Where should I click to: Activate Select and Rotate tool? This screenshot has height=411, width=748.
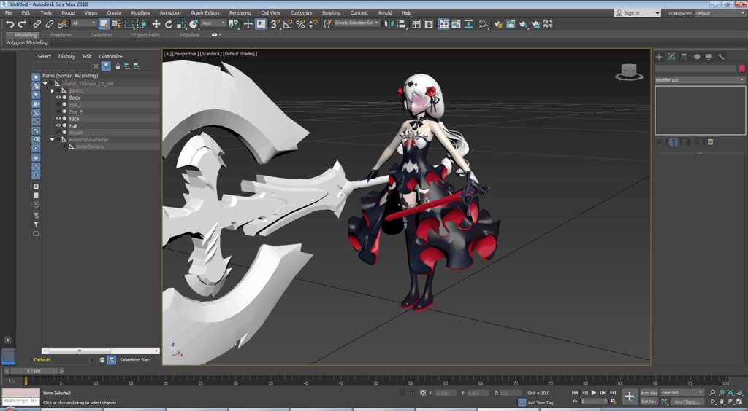tap(169, 24)
